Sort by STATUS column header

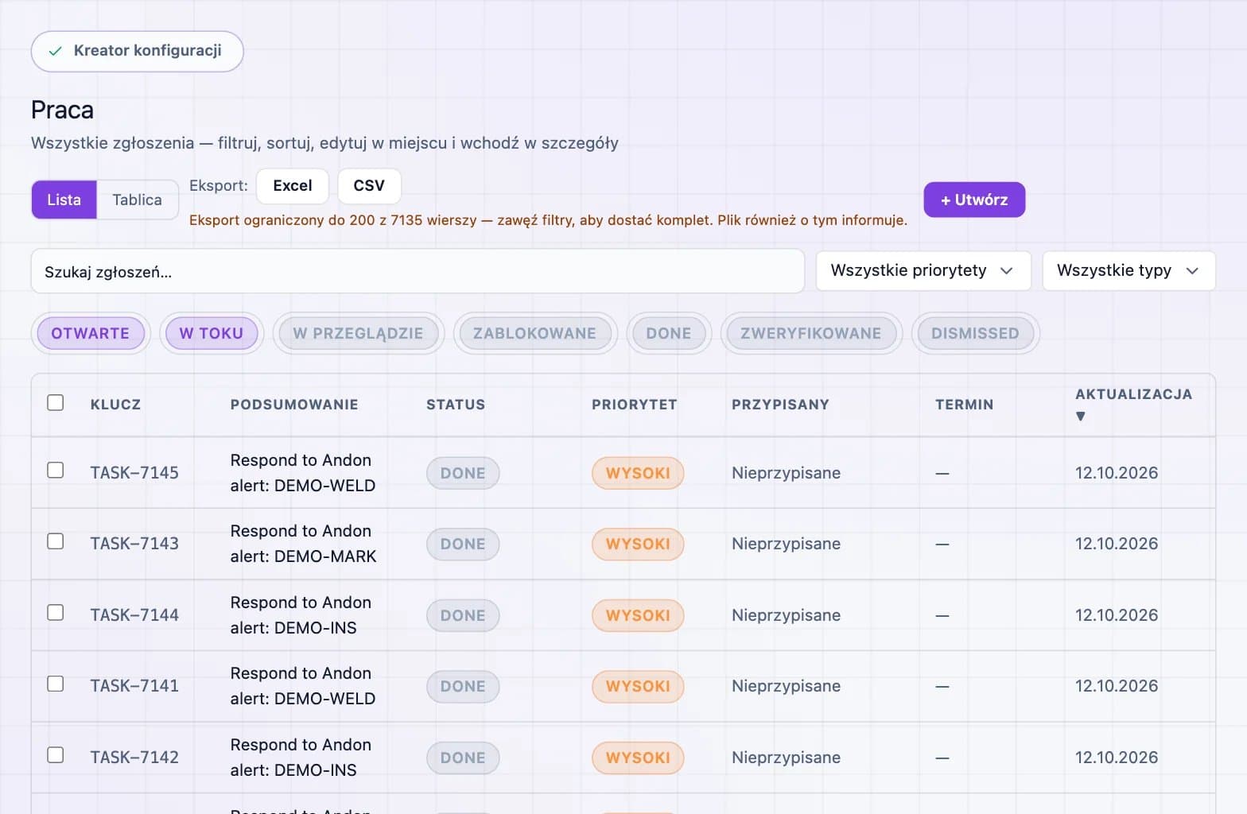pos(455,405)
